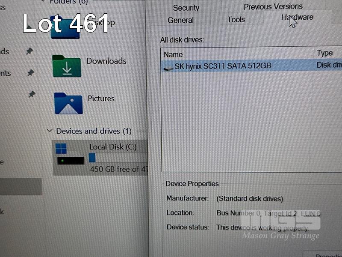Click the middle pin icon in navigation pane
The image size is (342, 257).
[30, 73]
